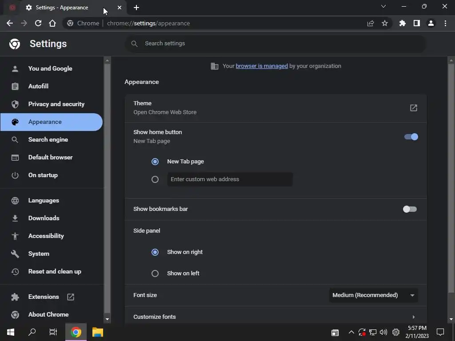Open a new tab with the plus button
The width and height of the screenshot is (455, 341).
[136, 8]
